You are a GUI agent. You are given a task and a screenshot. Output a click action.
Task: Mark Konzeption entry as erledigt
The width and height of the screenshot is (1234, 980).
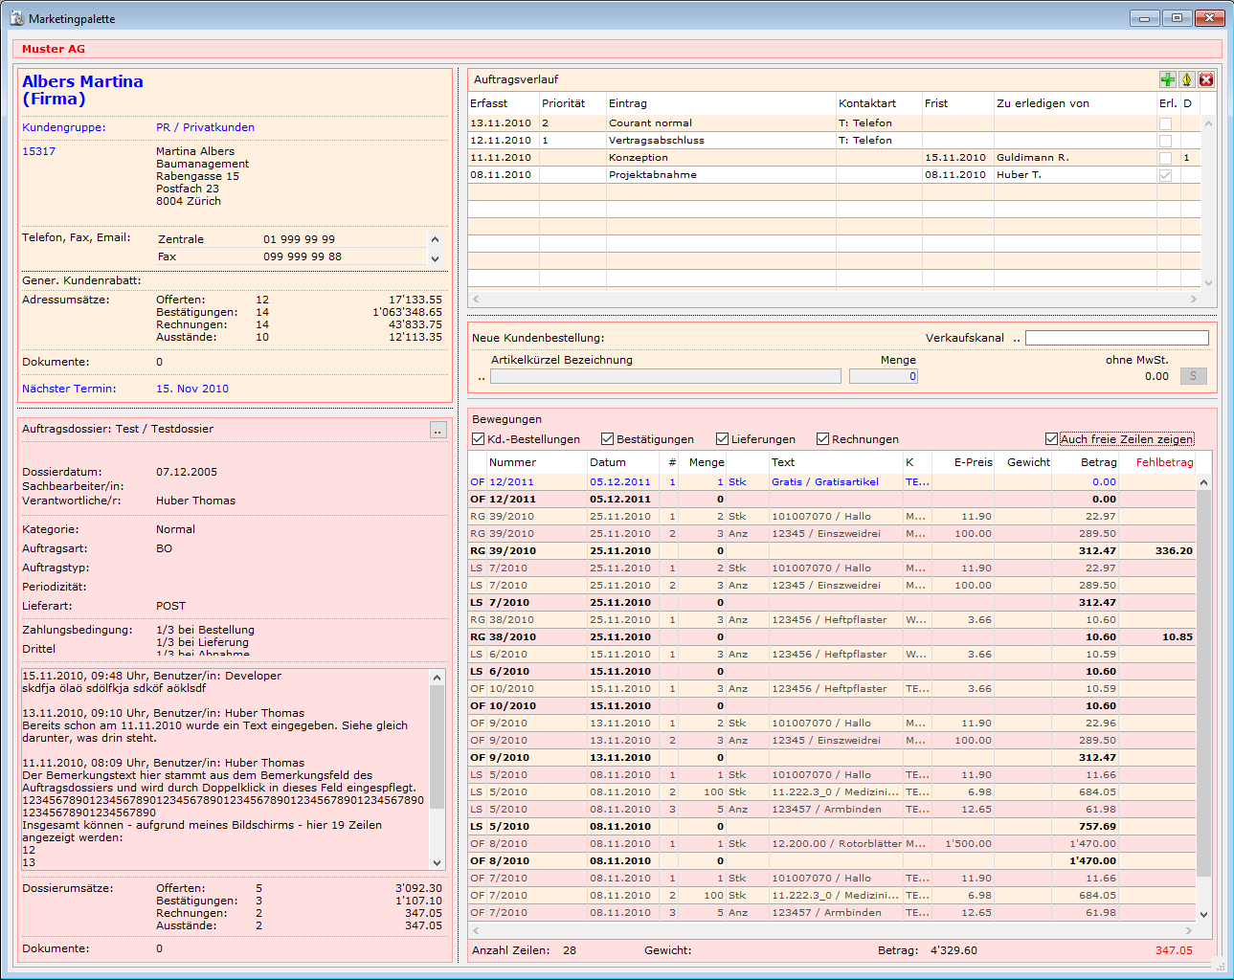coord(1165,158)
